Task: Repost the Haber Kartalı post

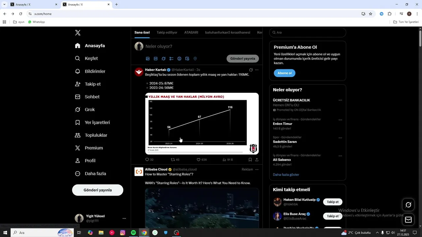Action: (x=175, y=160)
